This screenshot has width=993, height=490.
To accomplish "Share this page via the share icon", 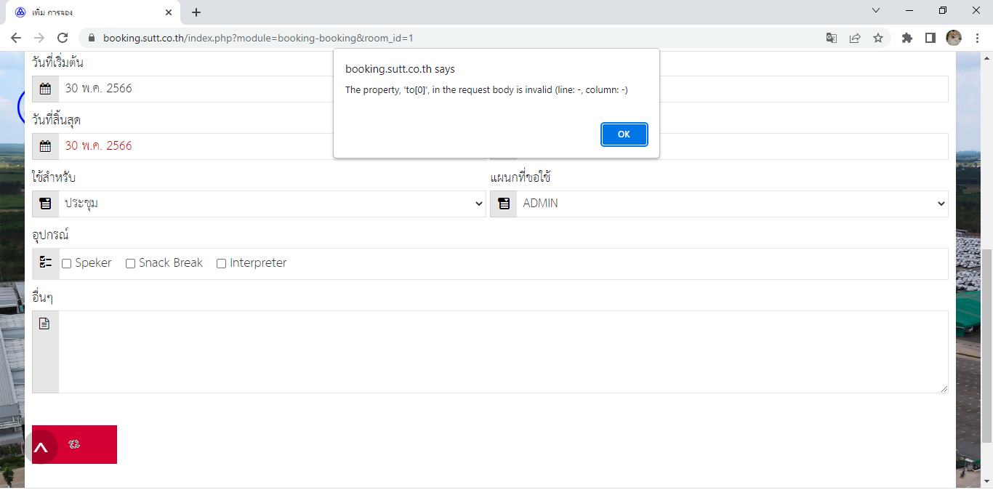I will coord(855,38).
